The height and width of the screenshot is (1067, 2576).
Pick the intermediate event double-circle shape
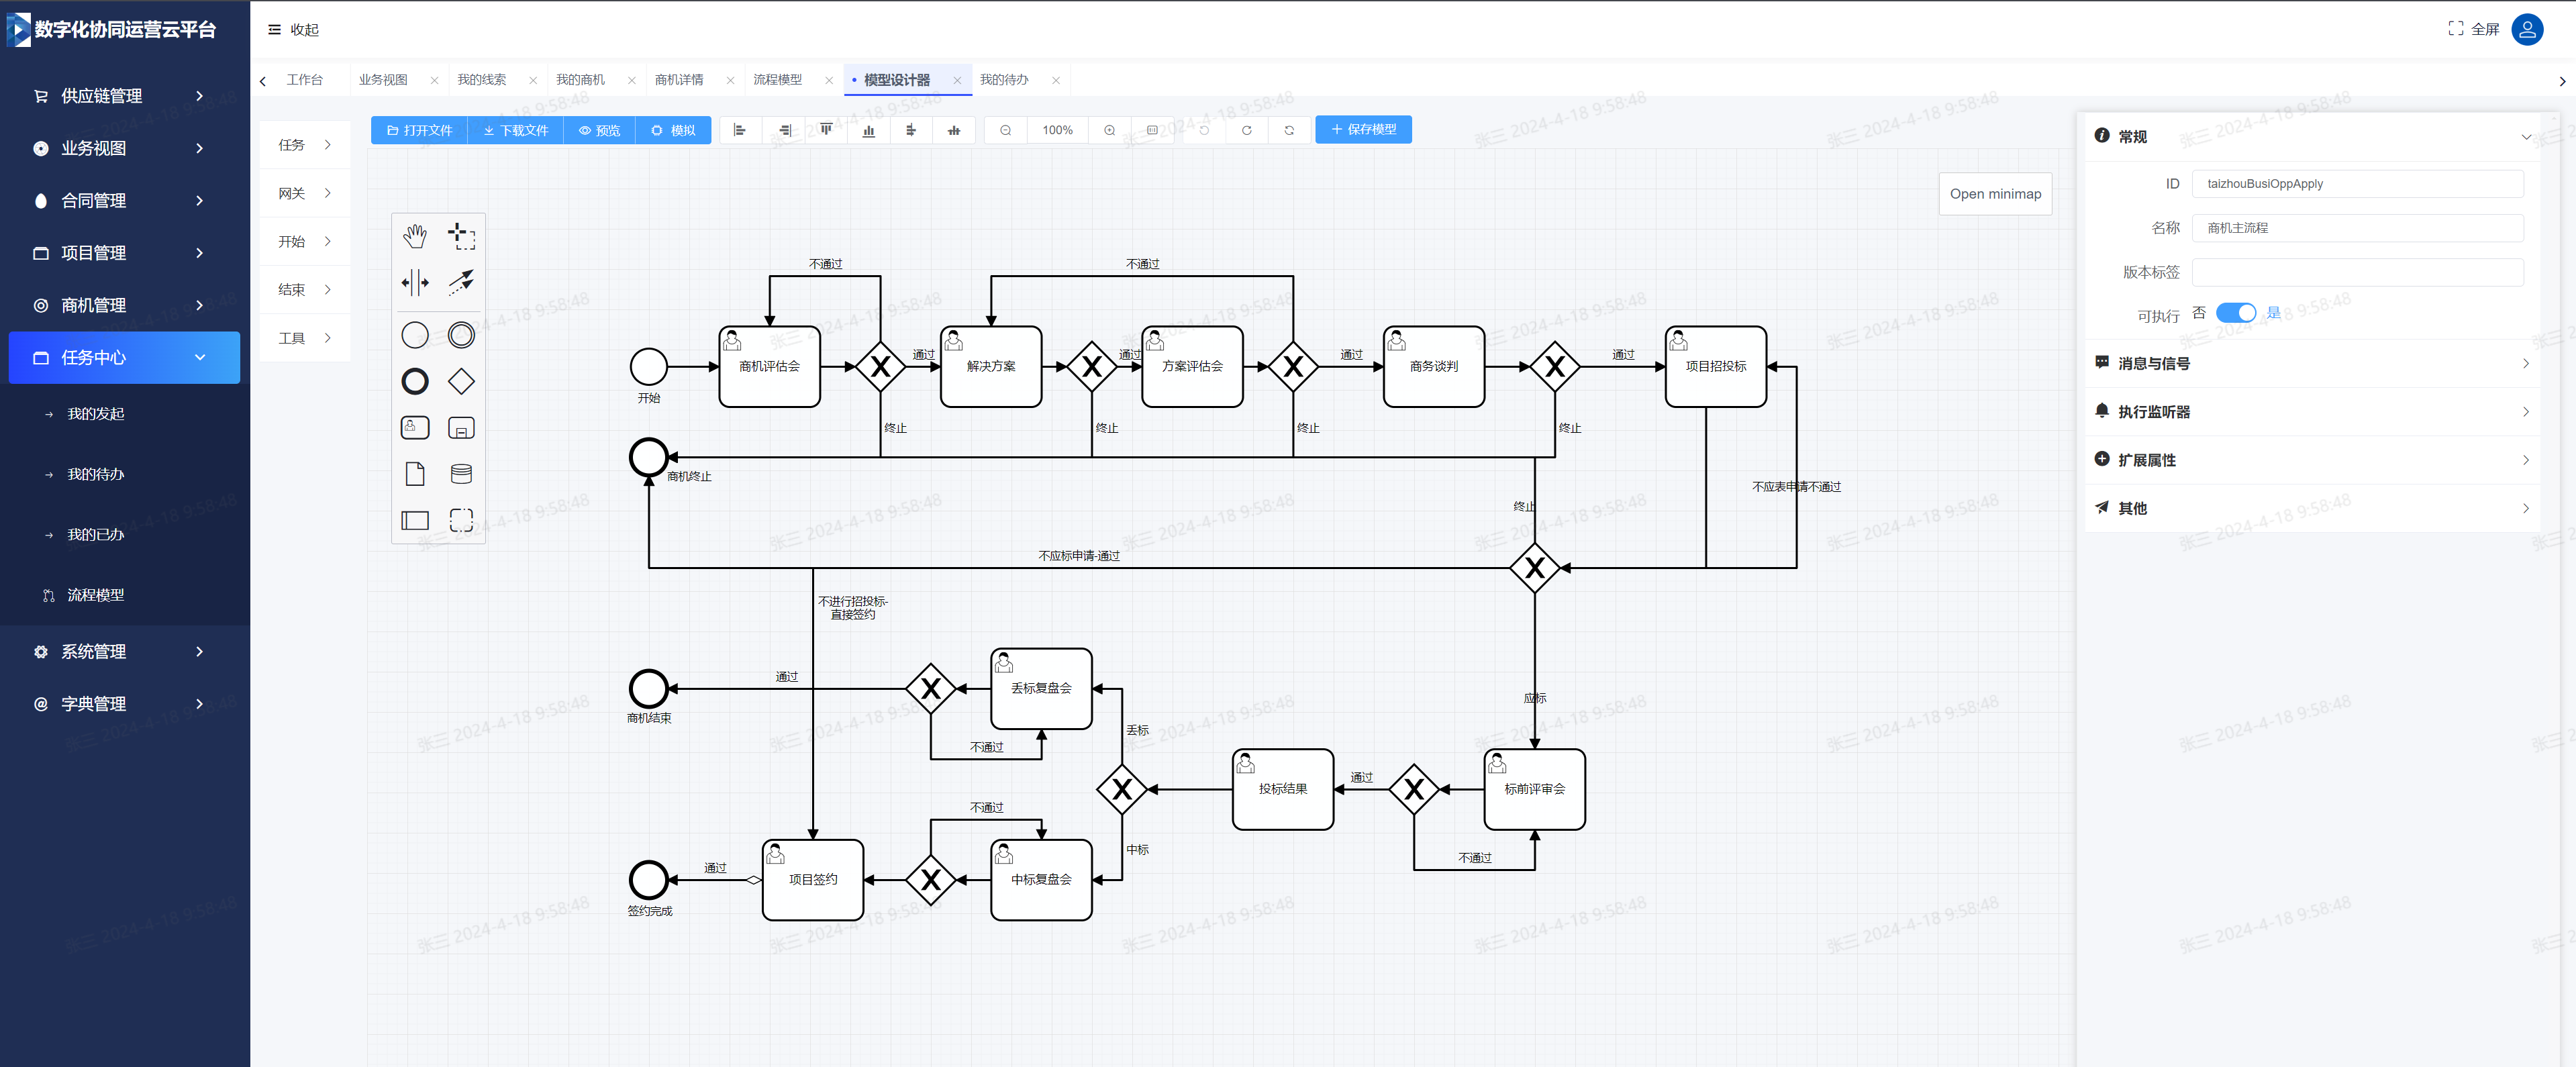[x=461, y=335]
